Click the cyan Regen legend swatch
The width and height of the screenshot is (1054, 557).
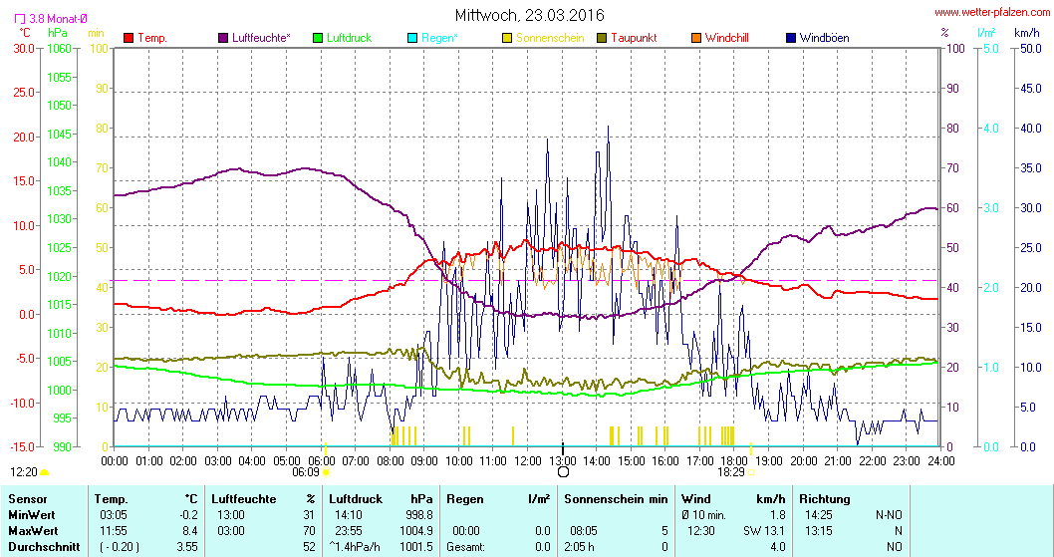click(x=412, y=38)
